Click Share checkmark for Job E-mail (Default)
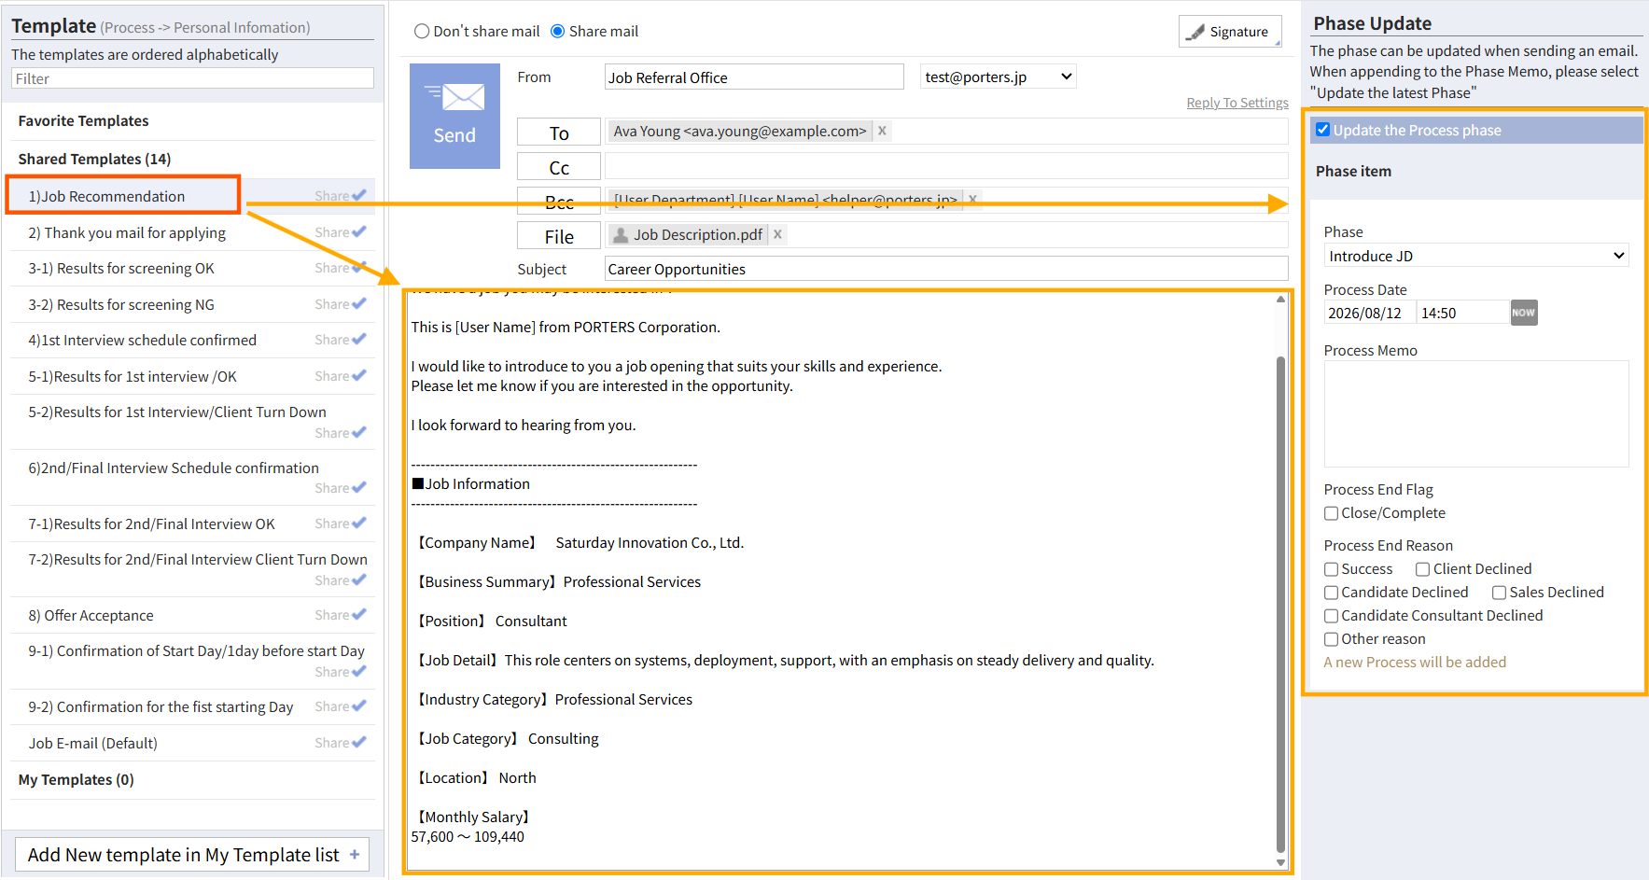Viewport: 1649px width, 880px height. point(359,742)
